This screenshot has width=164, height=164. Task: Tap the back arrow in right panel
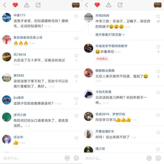click(x=87, y=5)
